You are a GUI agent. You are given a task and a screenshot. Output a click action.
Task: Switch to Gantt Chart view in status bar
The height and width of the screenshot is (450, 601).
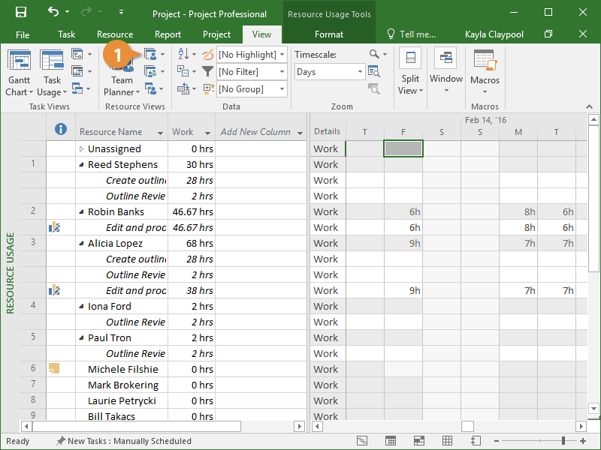tap(362, 441)
